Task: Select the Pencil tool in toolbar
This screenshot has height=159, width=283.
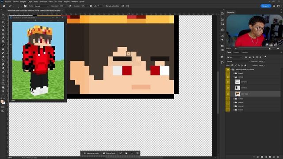Action: point(3,45)
